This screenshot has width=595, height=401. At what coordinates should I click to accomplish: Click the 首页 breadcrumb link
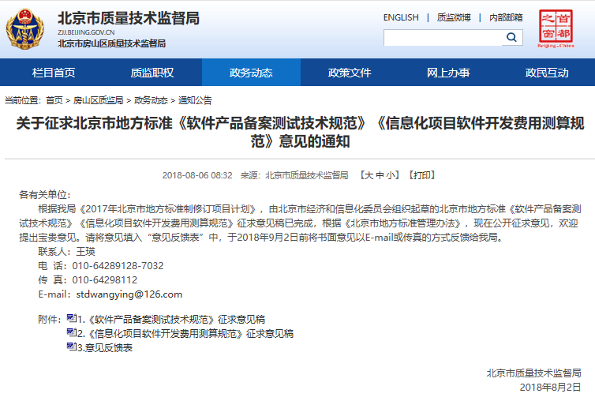click(x=54, y=100)
